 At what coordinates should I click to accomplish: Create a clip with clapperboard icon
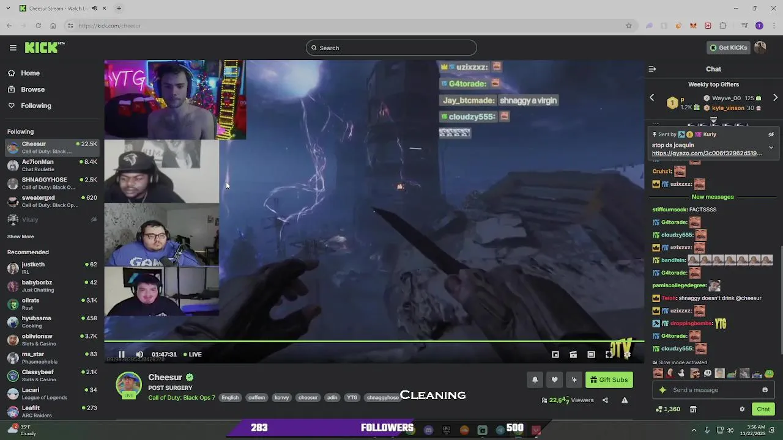(x=573, y=354)
